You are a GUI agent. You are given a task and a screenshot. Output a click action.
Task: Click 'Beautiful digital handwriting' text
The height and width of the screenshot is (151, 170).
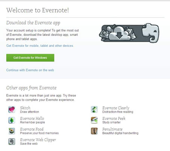120,133
